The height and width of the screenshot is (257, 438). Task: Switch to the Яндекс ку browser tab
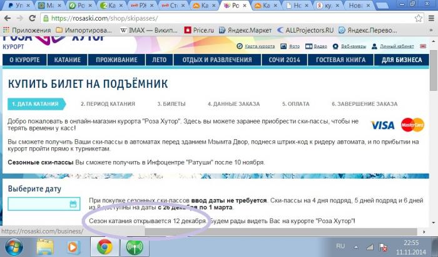point(328,5)
